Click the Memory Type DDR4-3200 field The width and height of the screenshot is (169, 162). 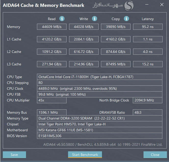[x=100, y=118]
